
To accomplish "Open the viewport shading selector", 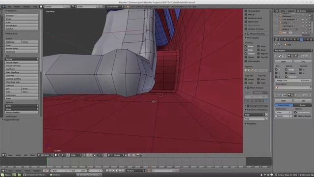I will (57, 155).
